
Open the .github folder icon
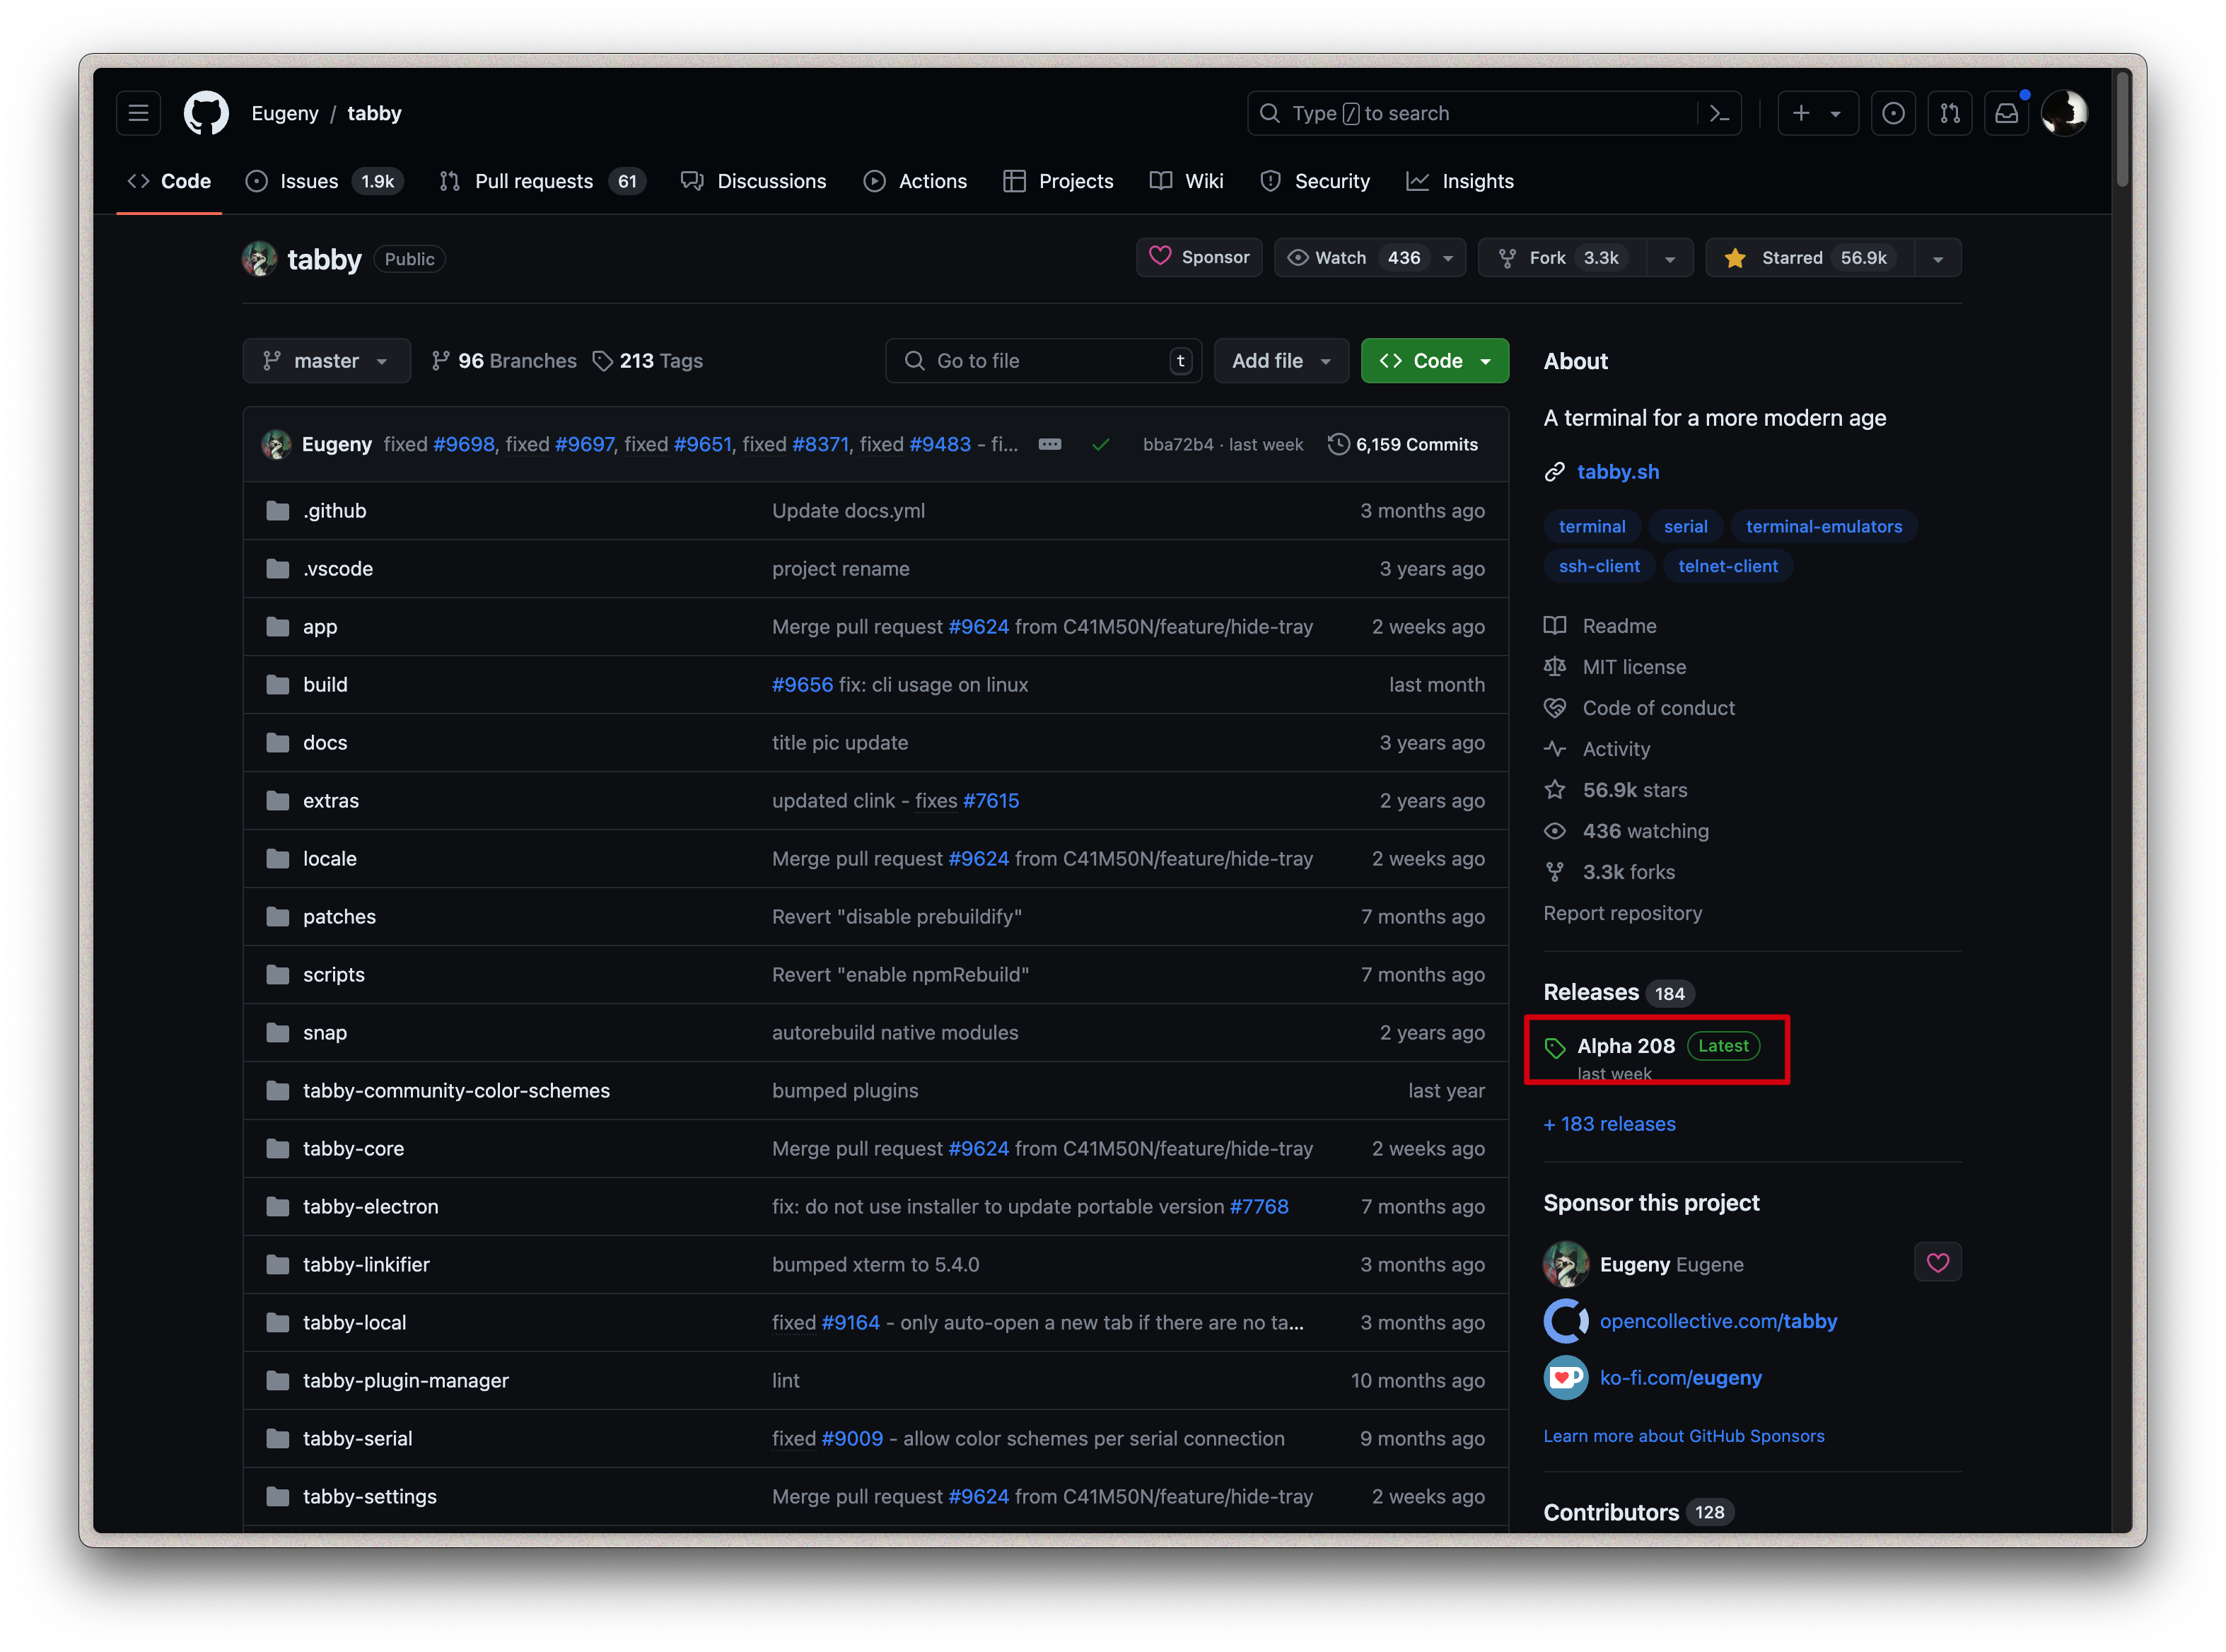click(x=277, y=511)
